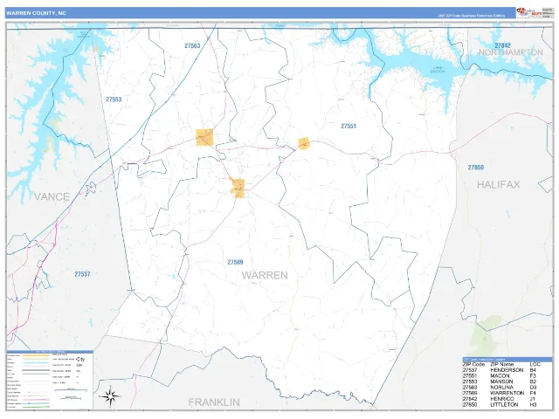The image size is (559, 419).
Task: Click the pink legend line swatch
Action: tap(36, 400)
